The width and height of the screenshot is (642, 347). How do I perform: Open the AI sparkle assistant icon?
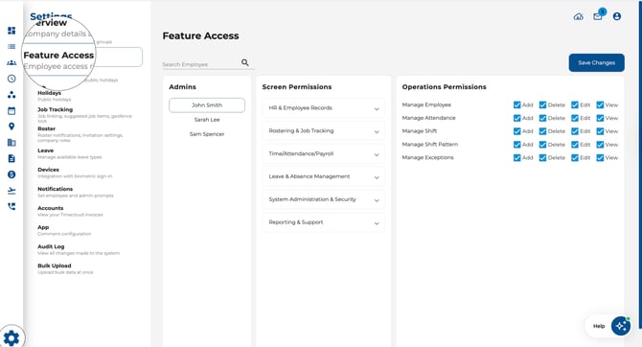[x=621, y=326]
